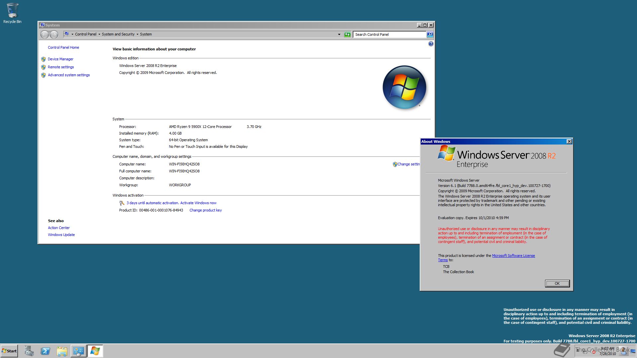Open the Start menu

pos(9,351)
